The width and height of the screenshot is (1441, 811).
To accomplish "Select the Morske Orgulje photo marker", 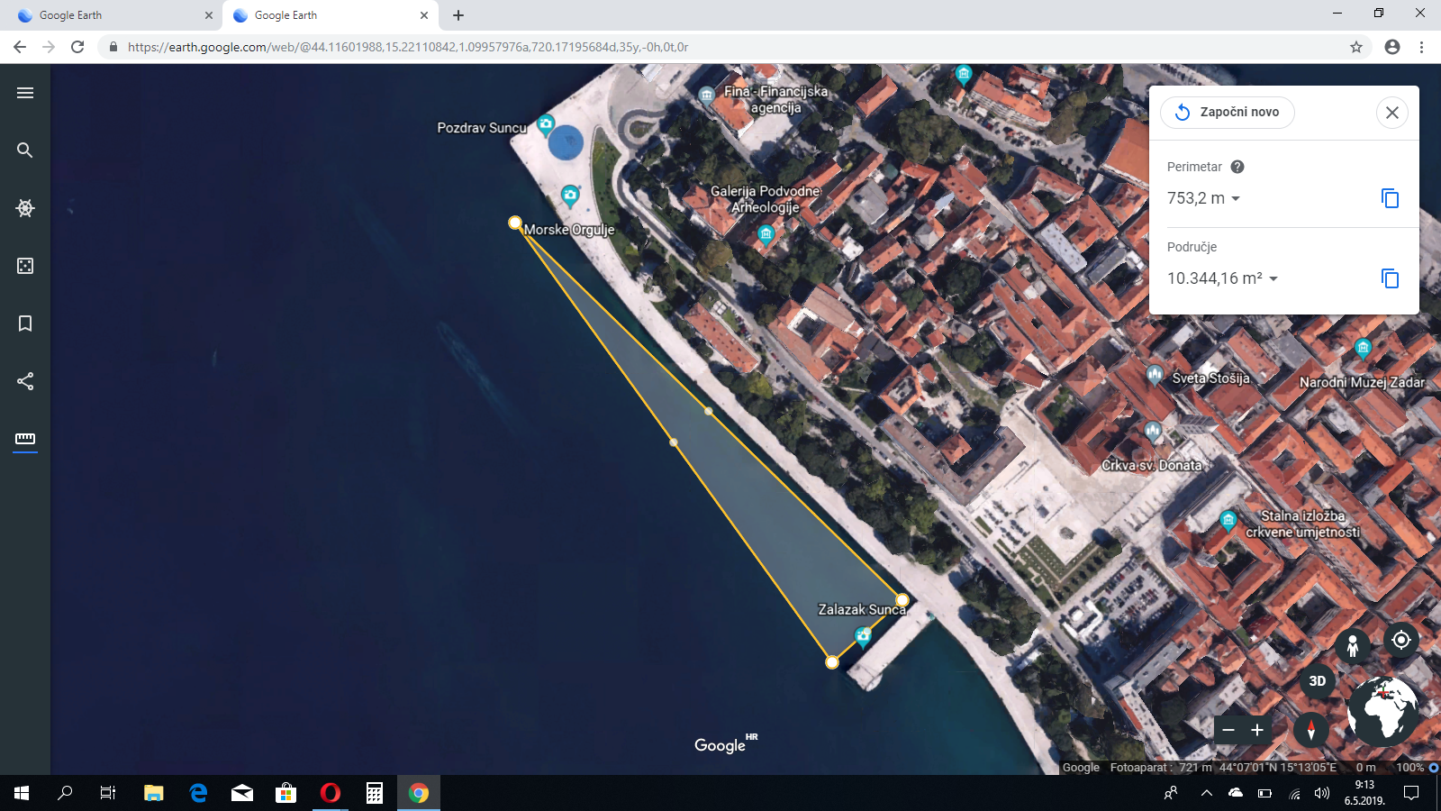I will point(570,195).
